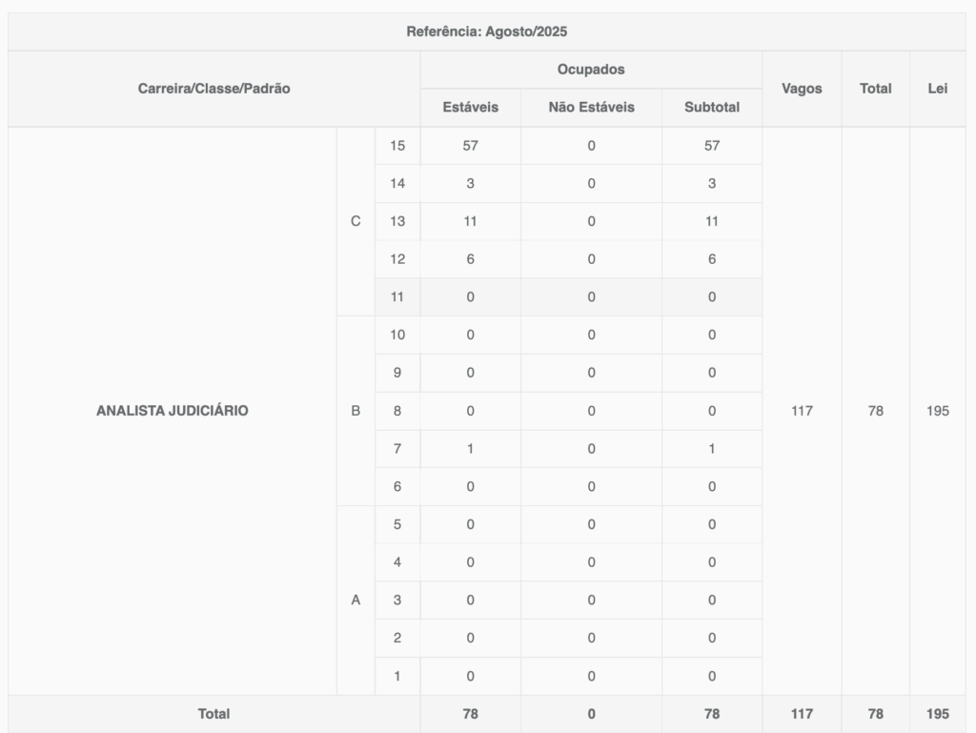Click the Total row label
The width and height of the screenshot is (976, 733).
(x=214, y=714)
